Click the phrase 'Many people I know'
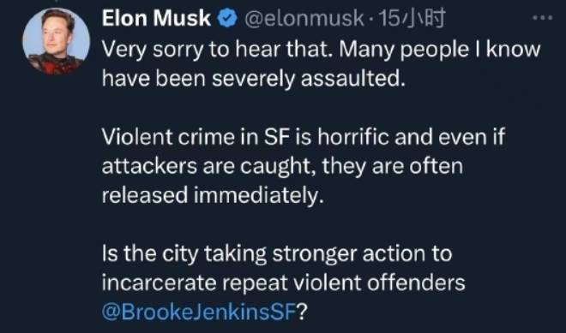This screenshot has width=566, height=333. [x=440, y=50]
